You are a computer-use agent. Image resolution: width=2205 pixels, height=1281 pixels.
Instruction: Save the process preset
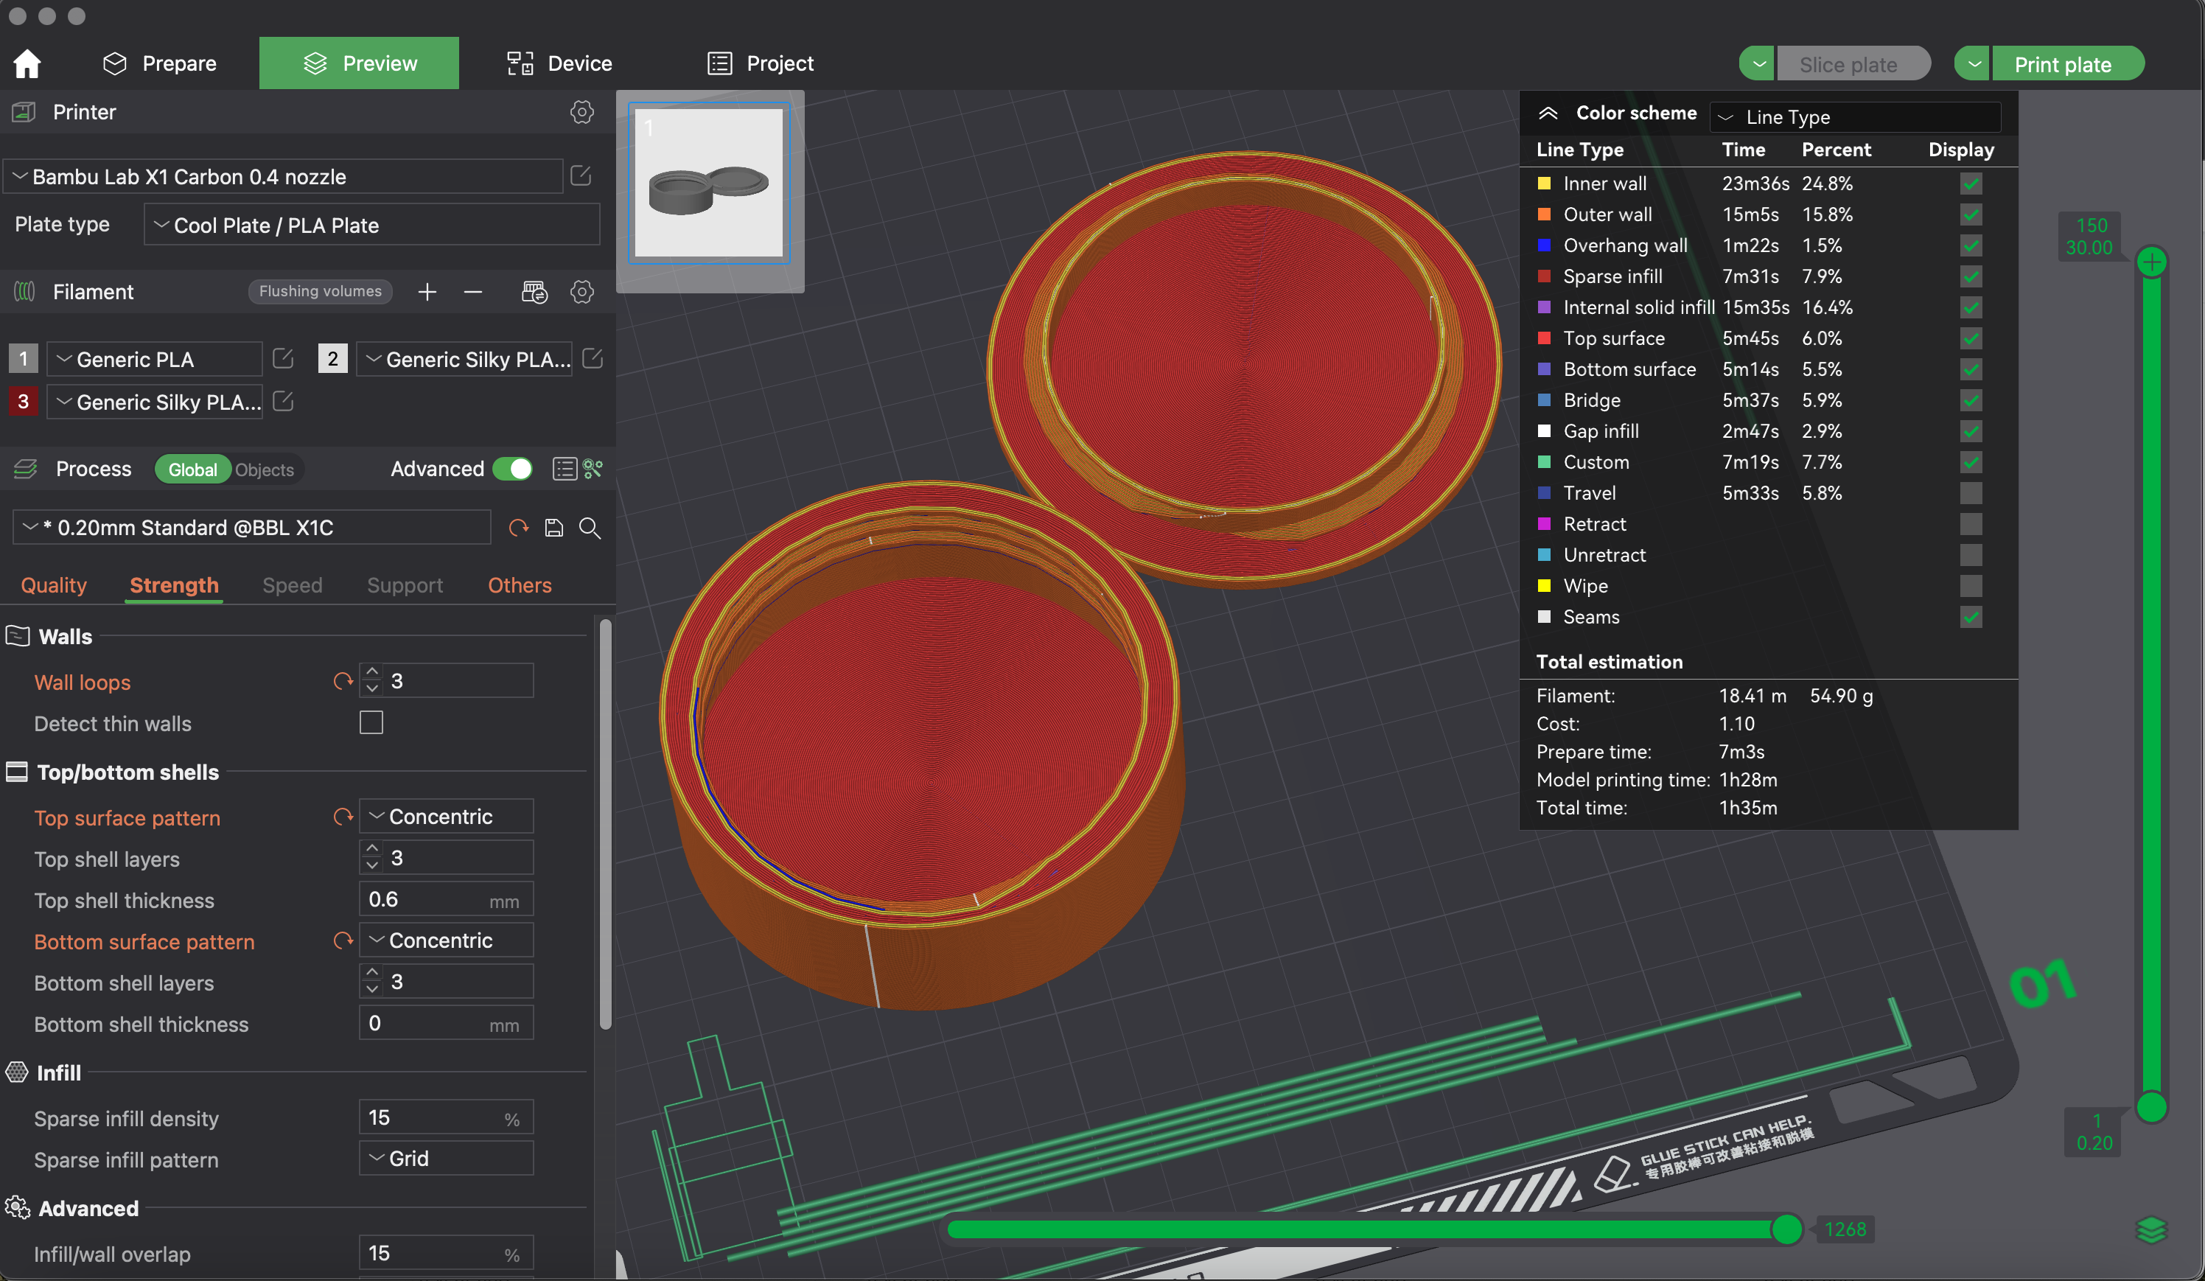pyautogui.click(x=554, y=528)
